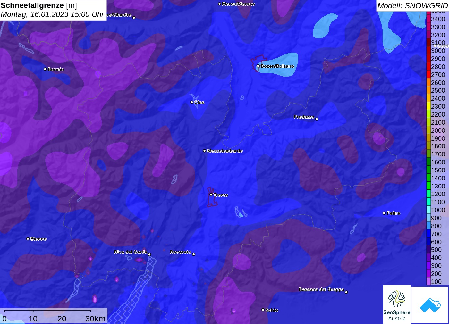The image size is (449, 324).
Task: Click the Mezzolombardo city marker dot
Action: click(x=205, y=151)
